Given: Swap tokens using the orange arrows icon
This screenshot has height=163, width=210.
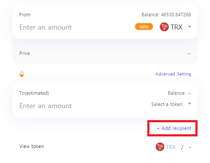Looking at the screenshot, I should (x=22, y=74).
